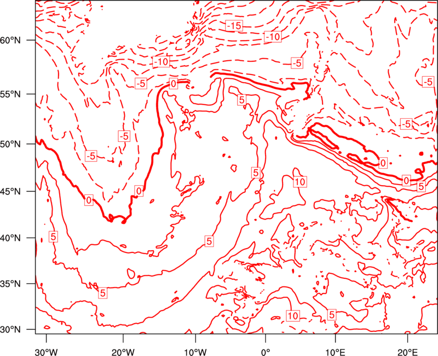Click the 10°E longitude axis label

335,352
